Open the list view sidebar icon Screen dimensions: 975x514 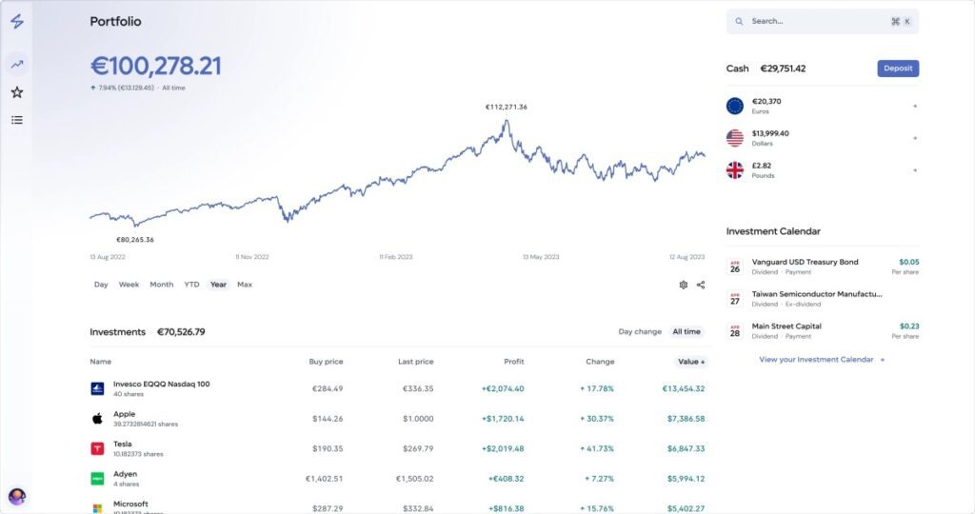(16, 120)
